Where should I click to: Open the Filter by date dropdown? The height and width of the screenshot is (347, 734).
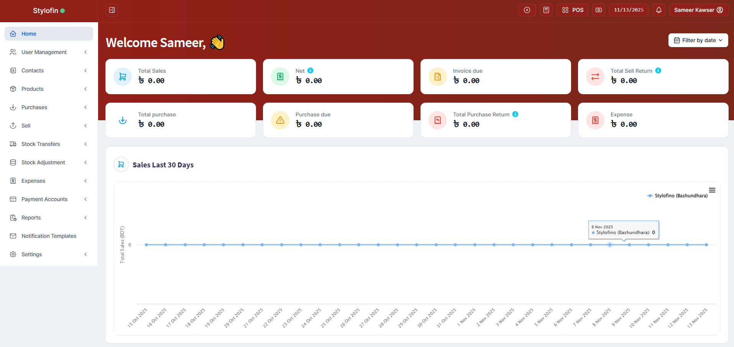click(x=698, y=40)
